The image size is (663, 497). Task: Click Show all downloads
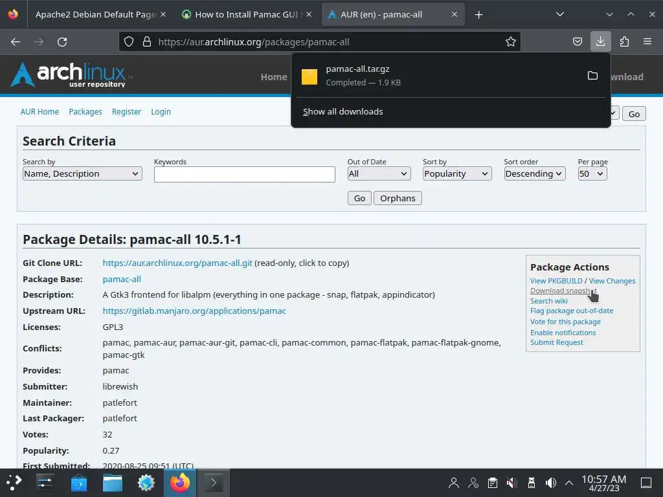click(x=343, y=111)
